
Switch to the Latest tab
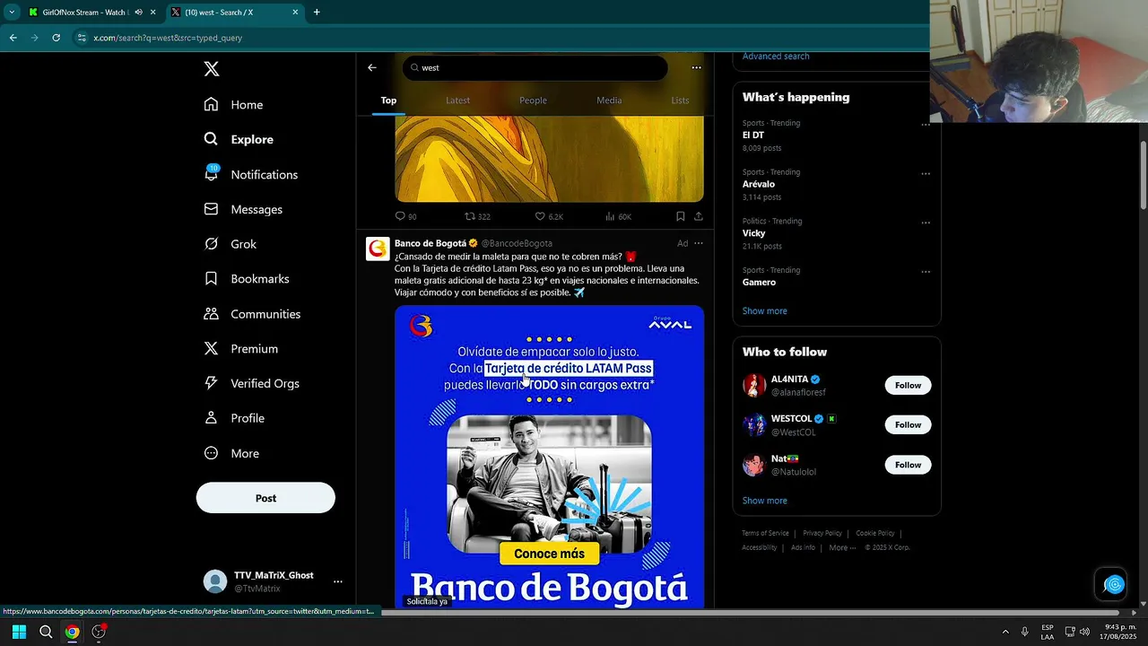pos(457,100)
